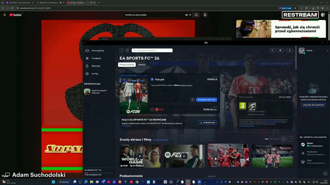Viewport: 330px width, 185px height.
Task: Open the EA wishlist heart icon in header
Action: 272,50
